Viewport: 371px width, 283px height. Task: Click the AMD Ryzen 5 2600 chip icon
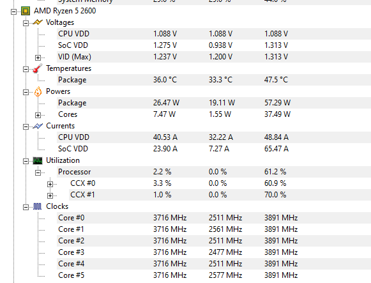(26, 11)
